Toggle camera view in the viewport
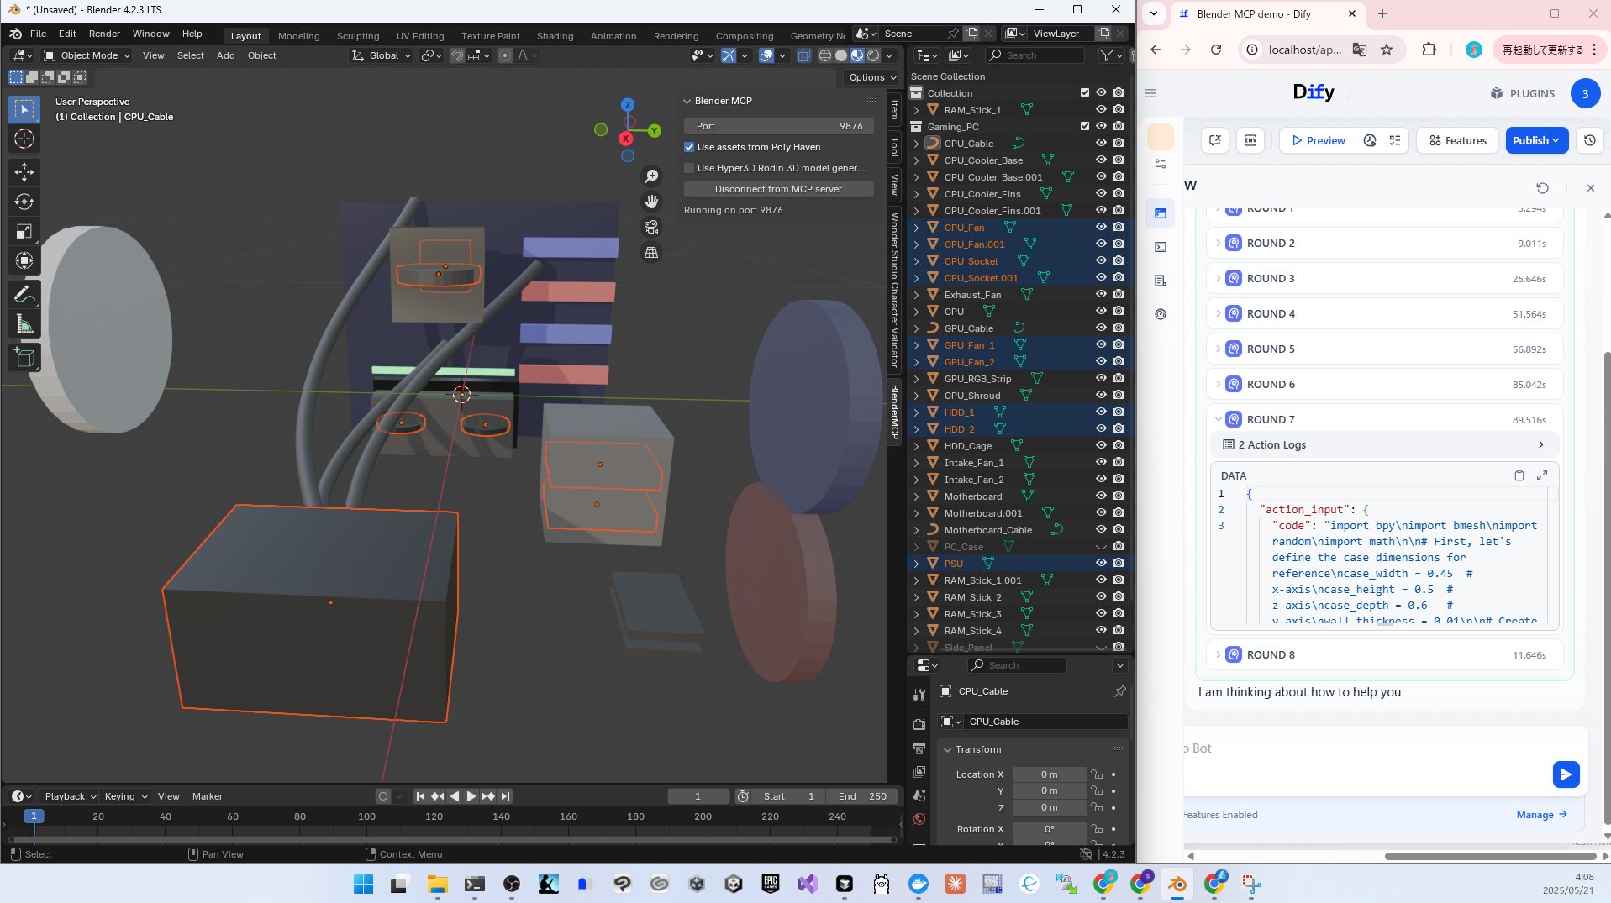 pos(651,227)
